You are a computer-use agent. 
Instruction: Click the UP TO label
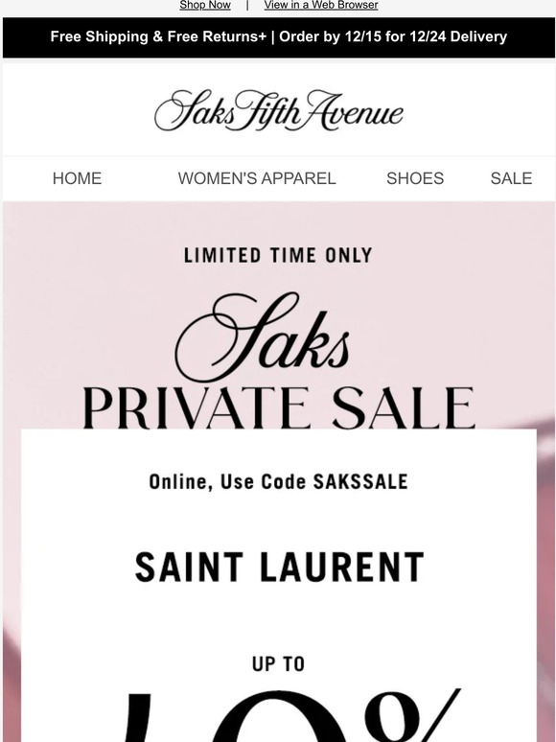pyautogui.click(x=278, y=664)
